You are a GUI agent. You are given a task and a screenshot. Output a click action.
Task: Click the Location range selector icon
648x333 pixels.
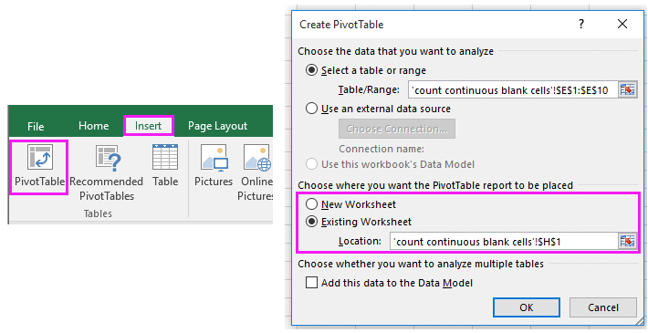pyautogui.click(x=626, y=241)
